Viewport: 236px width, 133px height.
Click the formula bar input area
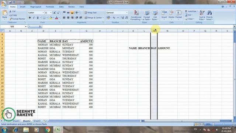click(138, 27)
